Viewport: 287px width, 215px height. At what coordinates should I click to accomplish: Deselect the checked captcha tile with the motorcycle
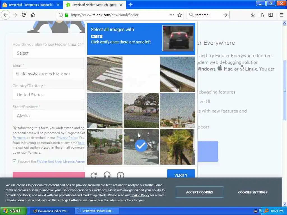(x=141, y=147)
